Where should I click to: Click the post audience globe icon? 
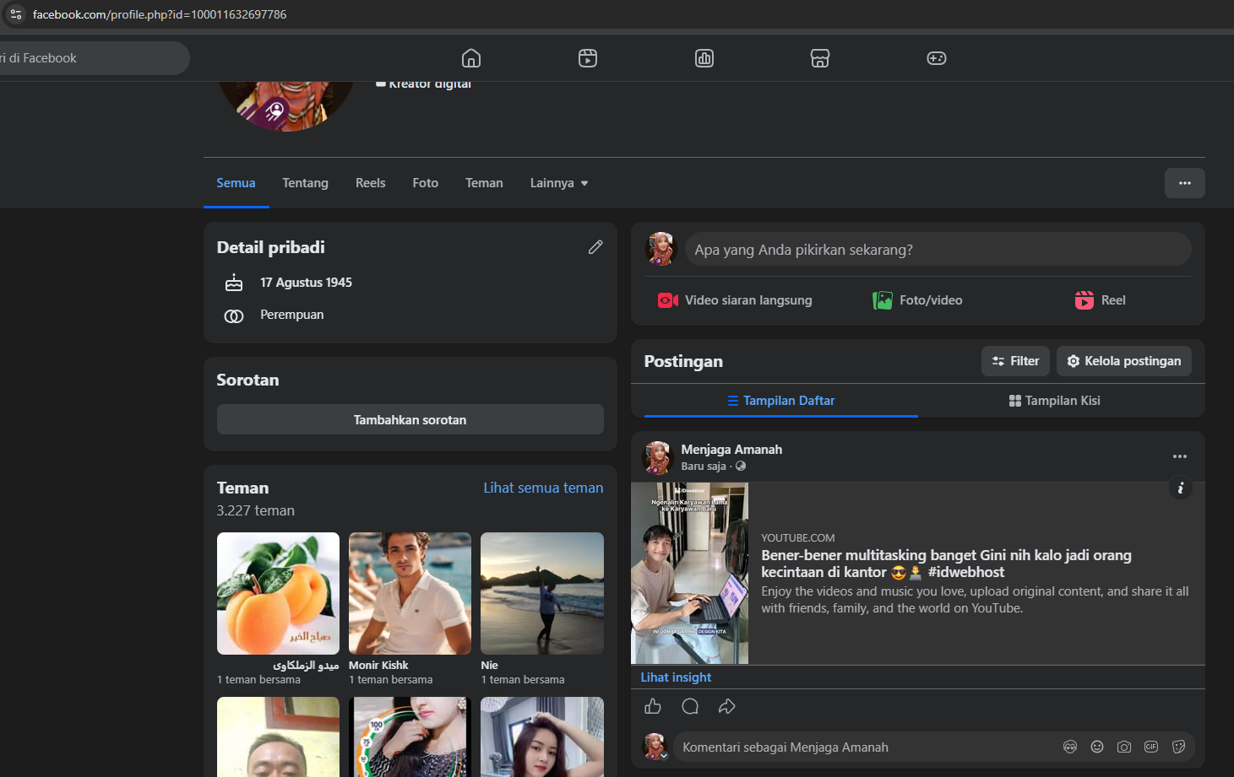pyautogui.click(x=741, y=467)
